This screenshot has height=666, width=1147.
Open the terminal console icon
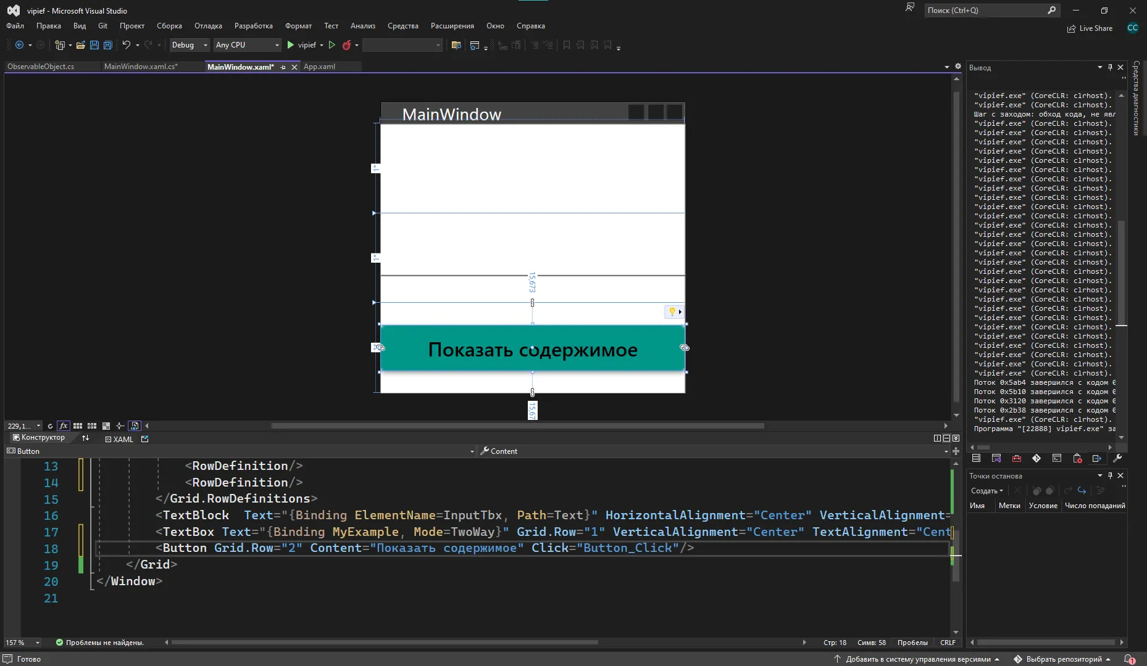point(1057,458)
